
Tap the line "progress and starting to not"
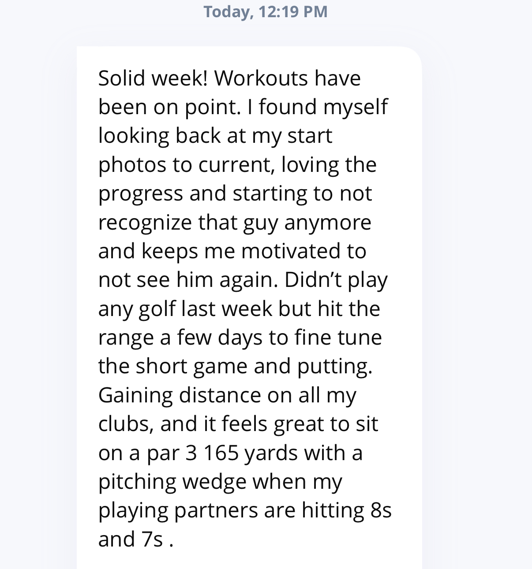235,193
